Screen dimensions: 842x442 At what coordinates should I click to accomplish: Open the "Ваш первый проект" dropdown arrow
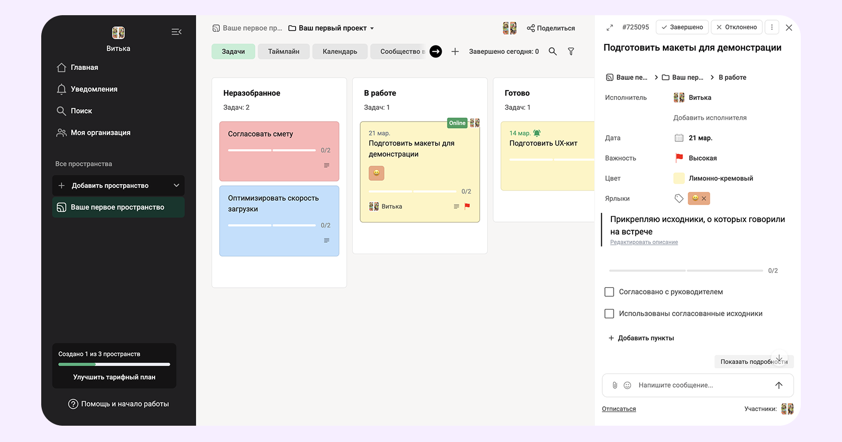(x=372, y=28)
